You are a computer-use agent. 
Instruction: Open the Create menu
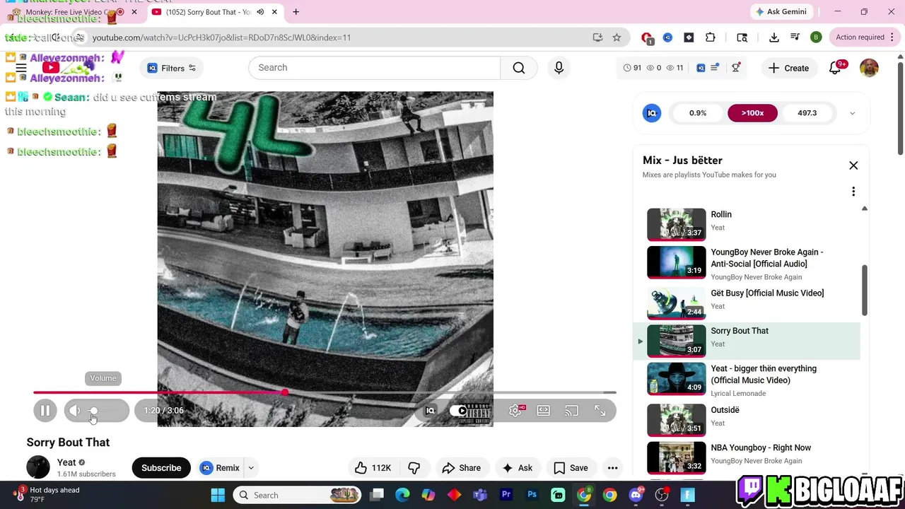click(788, 68)
